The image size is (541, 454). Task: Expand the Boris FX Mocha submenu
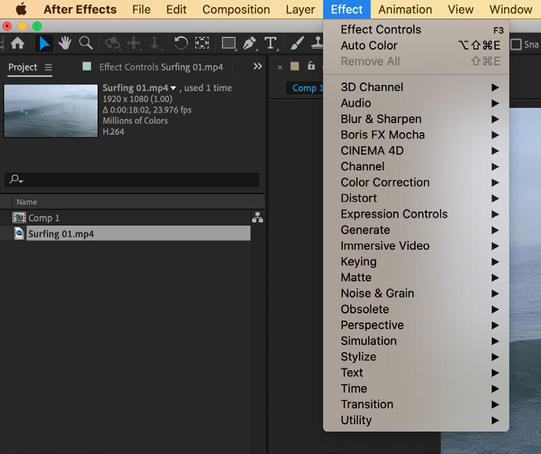[416, 135]
